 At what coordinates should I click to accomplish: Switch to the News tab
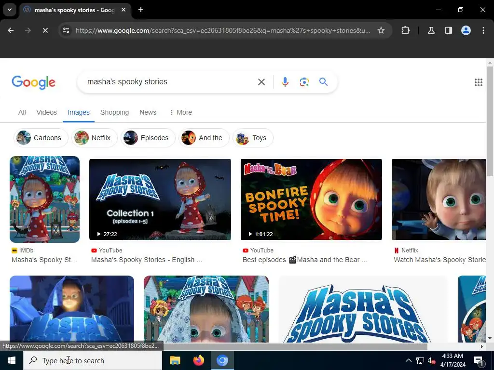(148, 112)
